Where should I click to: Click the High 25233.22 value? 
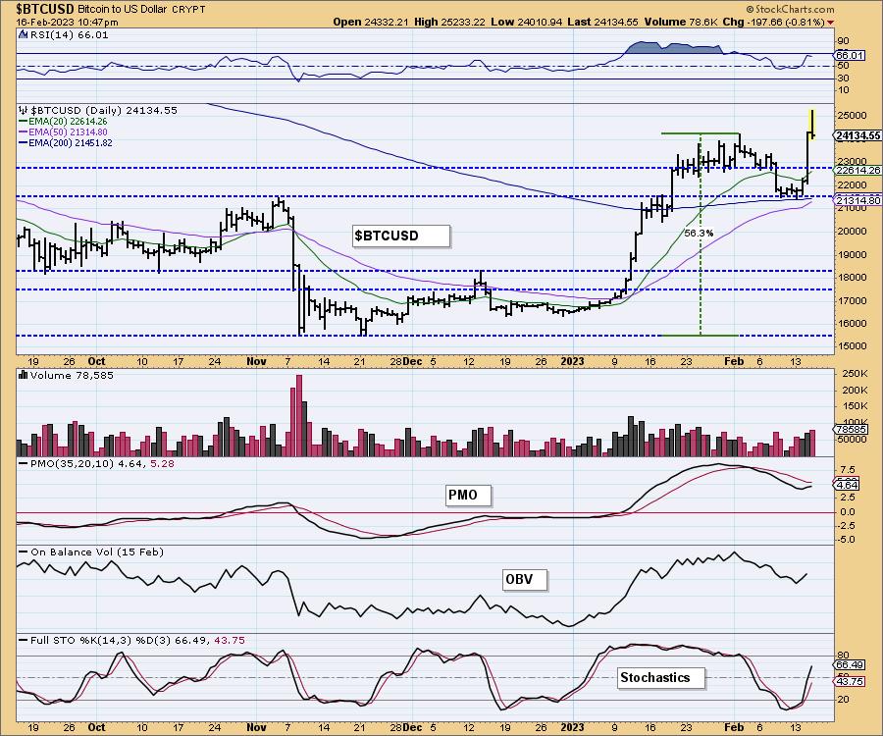point(449,22)
